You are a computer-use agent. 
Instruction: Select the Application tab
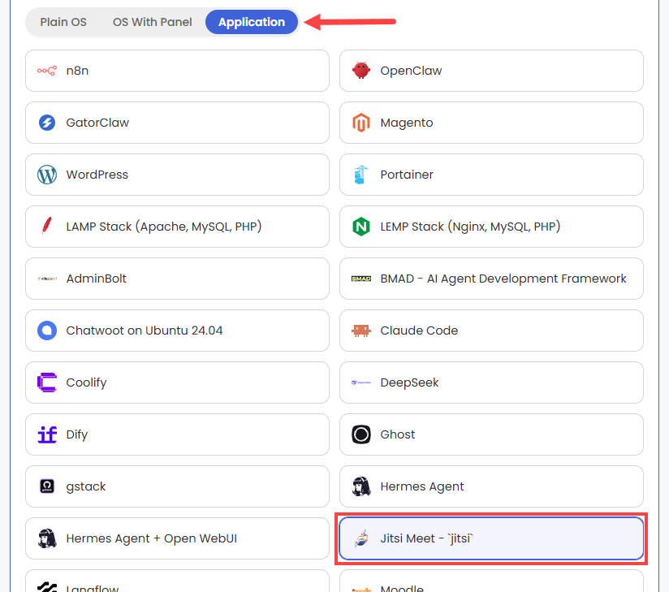(252, 22)
